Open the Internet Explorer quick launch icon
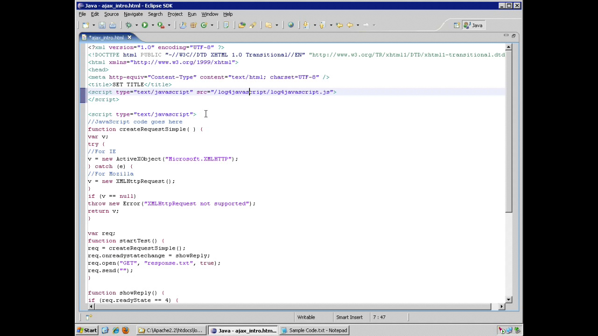598x336 pixels. (115, 330)
